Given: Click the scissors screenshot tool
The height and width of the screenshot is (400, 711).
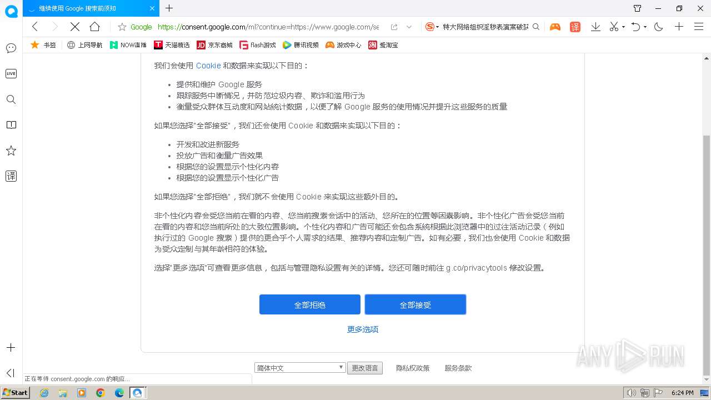Looking at the screenshot, I should coord(614,27).
